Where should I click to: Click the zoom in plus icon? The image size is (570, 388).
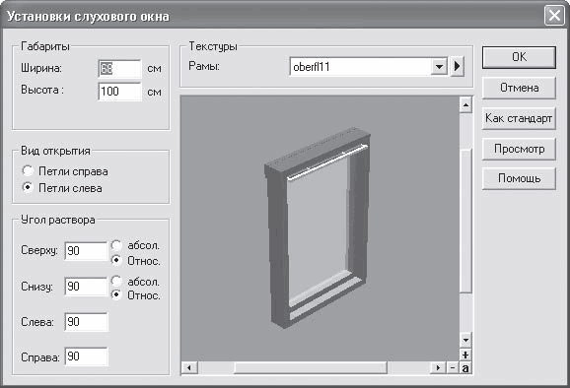click(465, 355)
